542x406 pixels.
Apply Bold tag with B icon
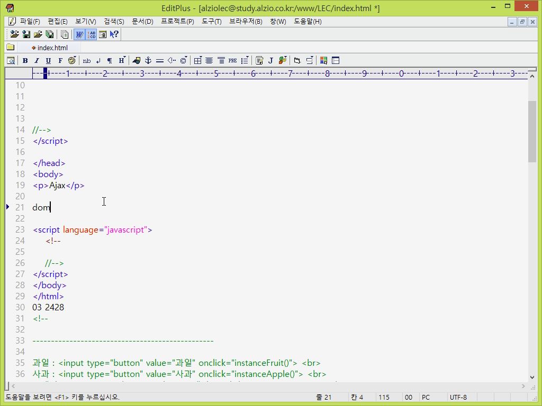click(25, 60)
